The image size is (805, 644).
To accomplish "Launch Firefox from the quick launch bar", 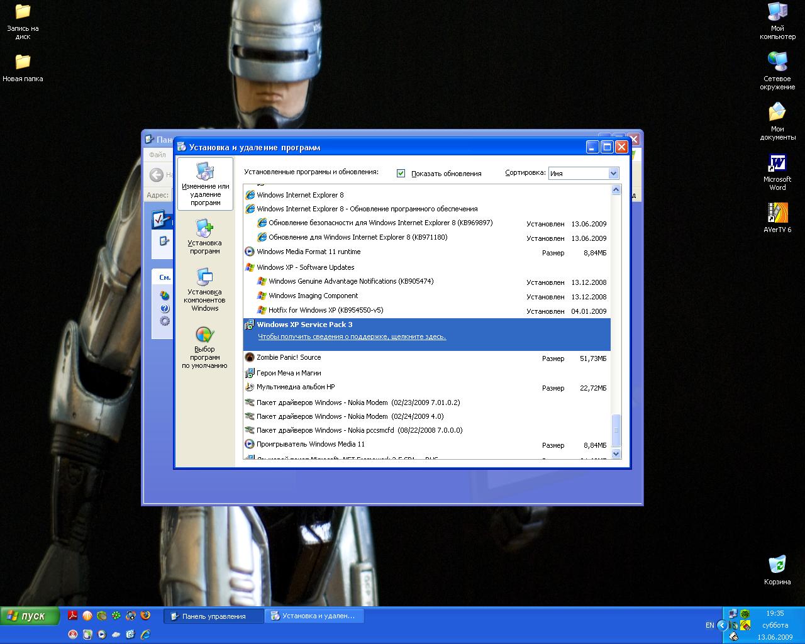I will [145, 616].
